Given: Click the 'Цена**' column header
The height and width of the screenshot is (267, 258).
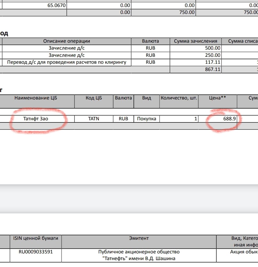Looking at the screenshot, I should (x=218, y=101).
